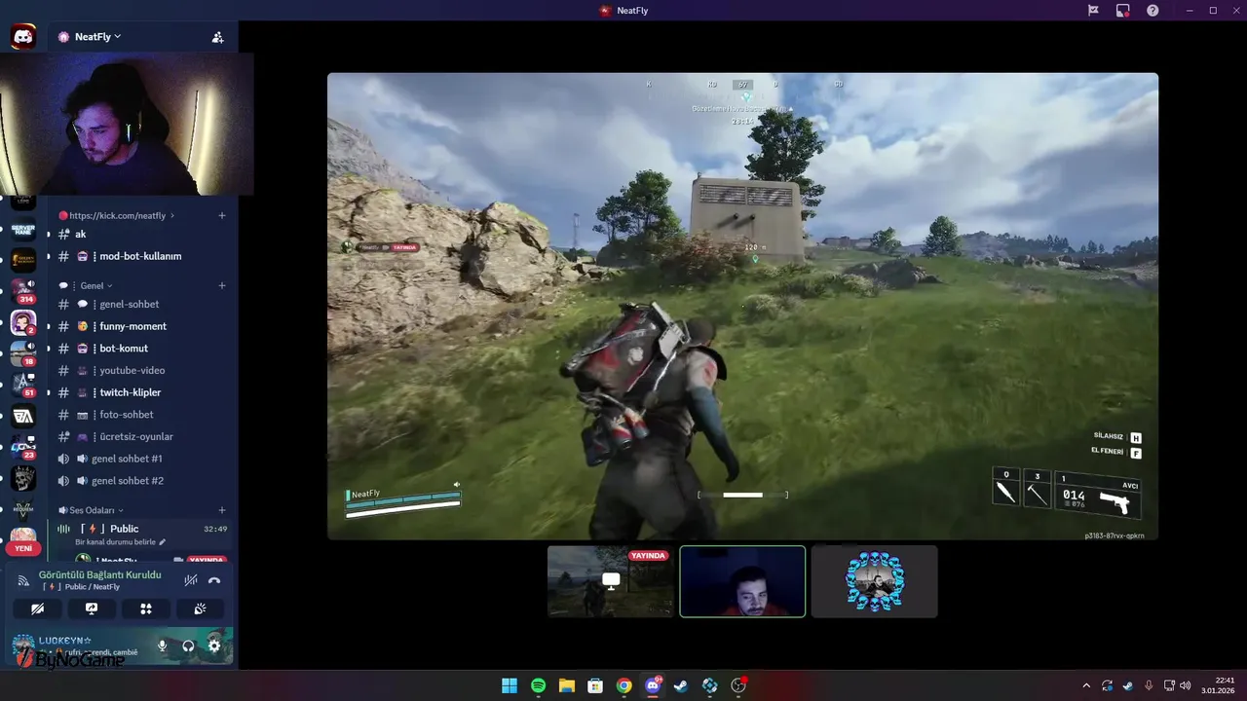
Task: Edit channel status pencil under Public
Action: pos(163,542)
